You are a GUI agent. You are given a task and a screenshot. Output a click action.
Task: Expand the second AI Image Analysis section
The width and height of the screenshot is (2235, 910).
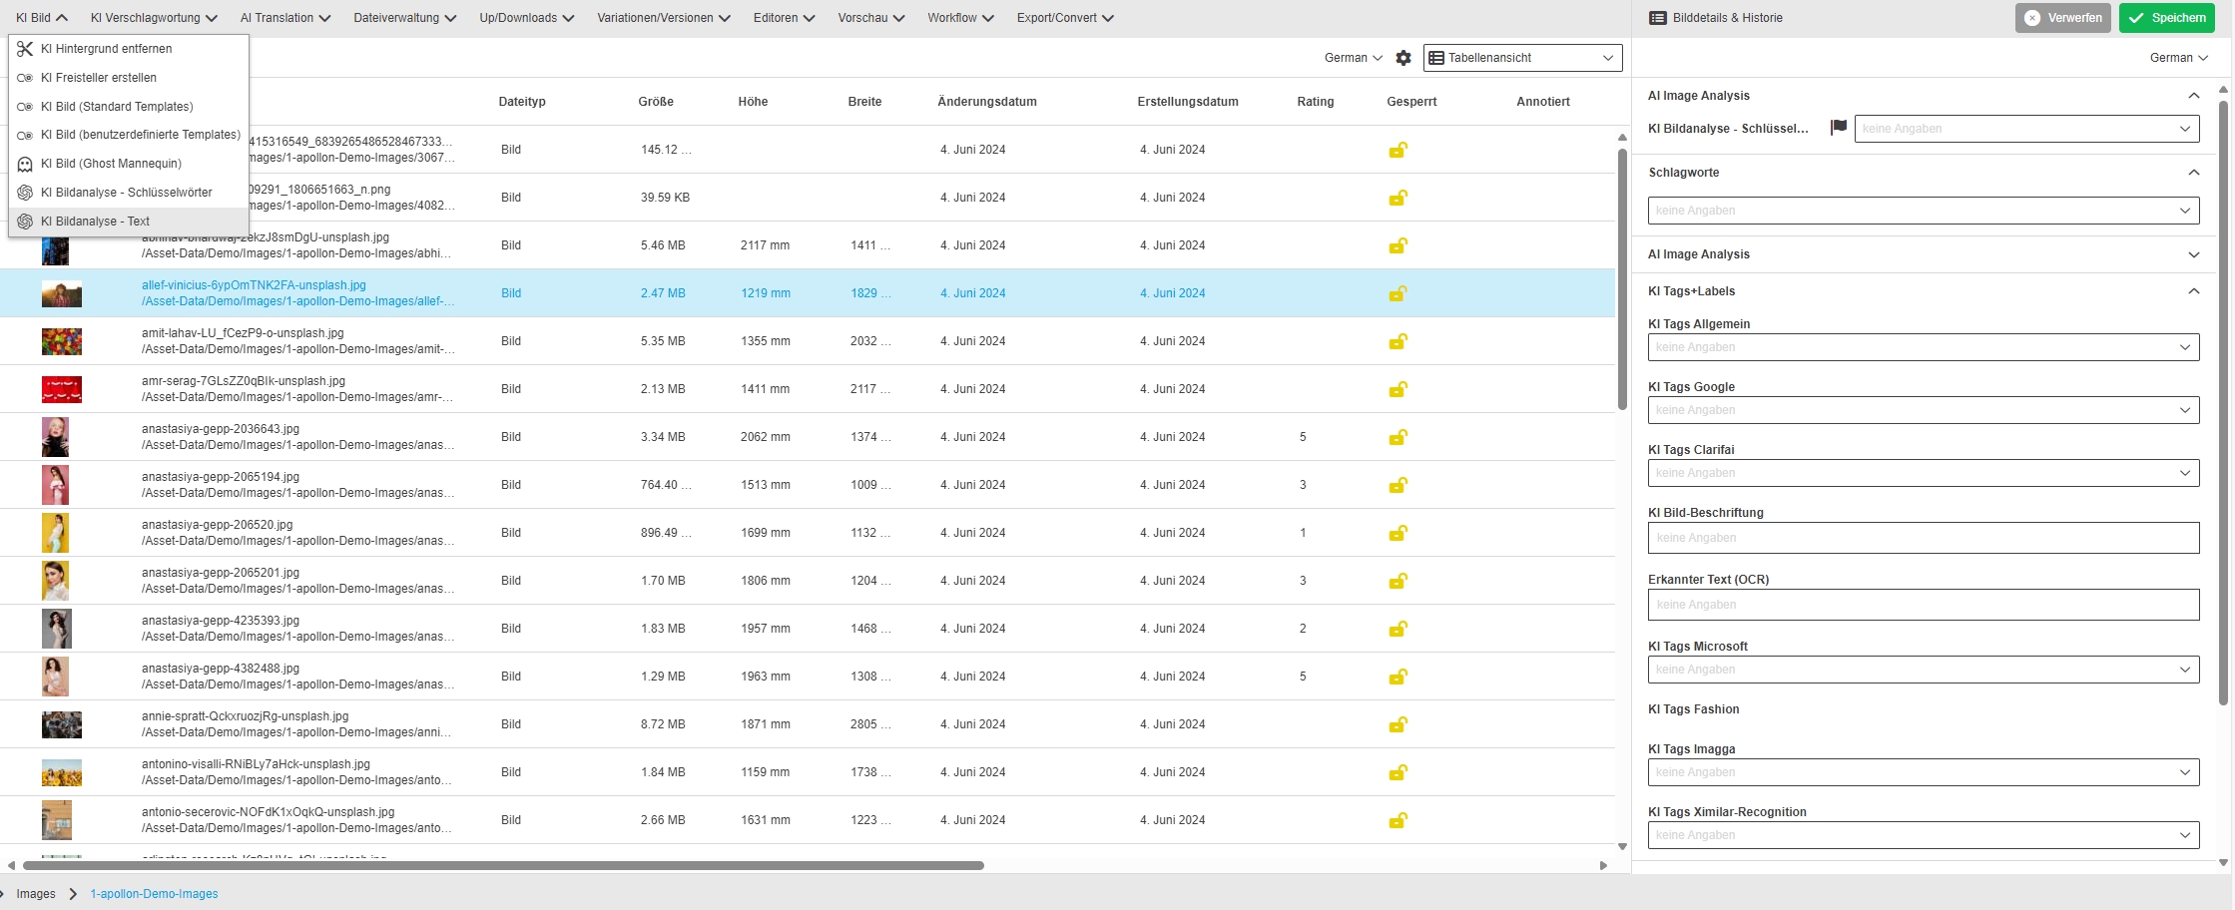click(2193, 254)
